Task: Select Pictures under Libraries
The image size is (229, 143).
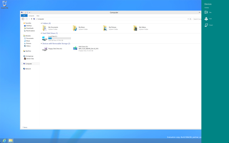Action: pos(28,44)
